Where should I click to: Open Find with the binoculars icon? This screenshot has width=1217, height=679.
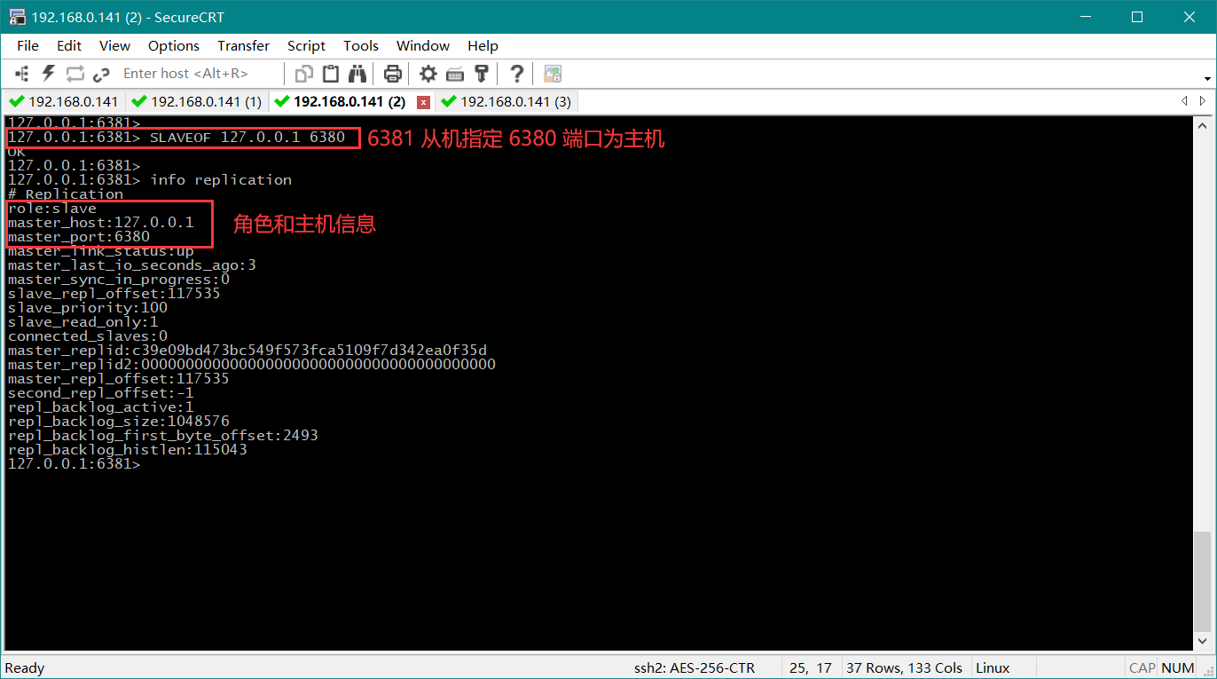357,74
